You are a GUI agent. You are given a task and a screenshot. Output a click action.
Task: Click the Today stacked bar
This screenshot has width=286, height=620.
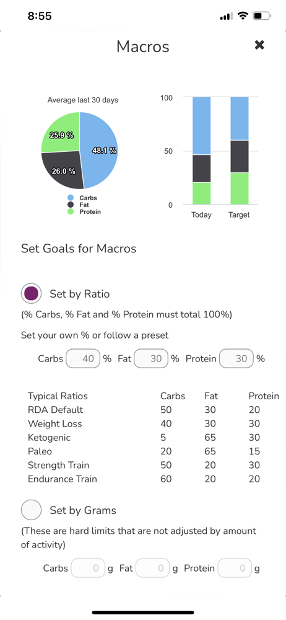point(201,151)
